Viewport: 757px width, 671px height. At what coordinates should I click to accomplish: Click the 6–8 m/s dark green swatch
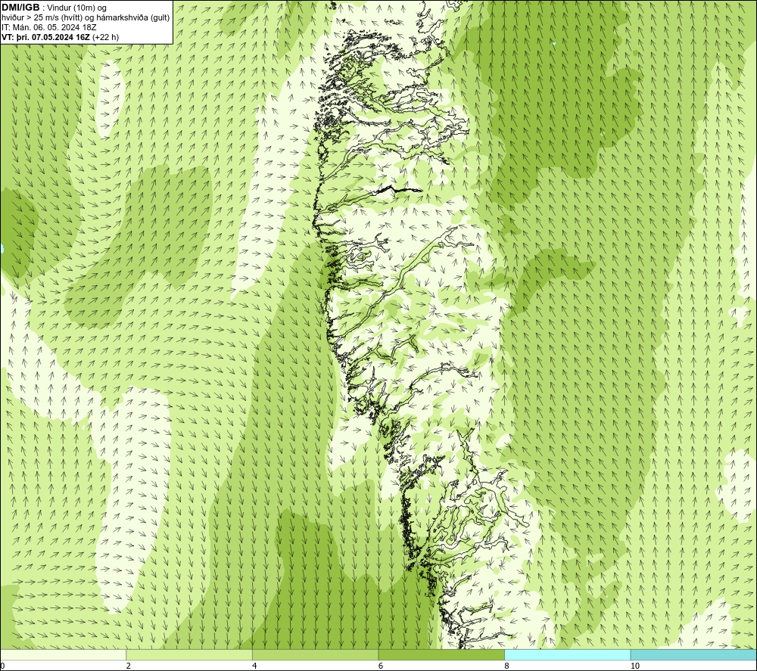[441, 654]
